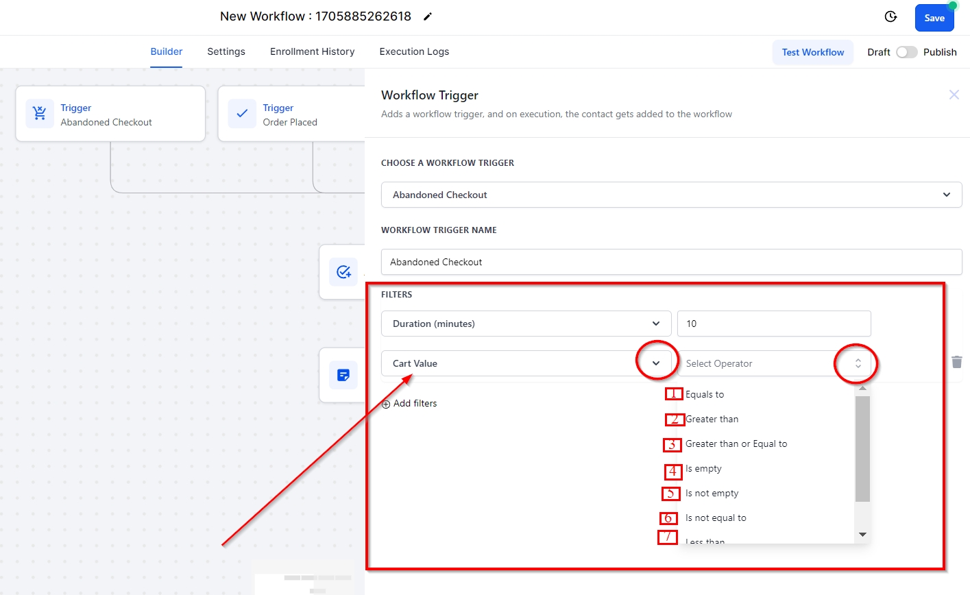
Task: Open the Cart Value filter dropdown
Action: [655, 363]
